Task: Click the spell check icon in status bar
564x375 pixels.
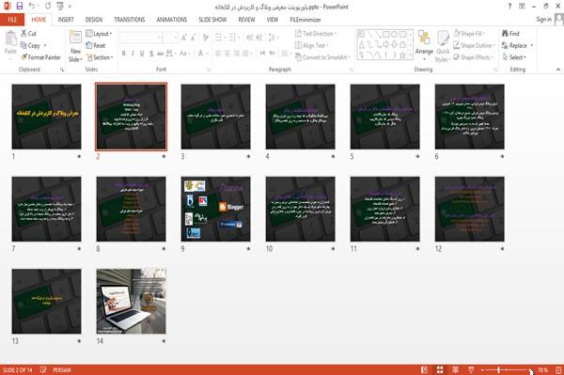Action: pyautogui.click(x=43, y=369)
